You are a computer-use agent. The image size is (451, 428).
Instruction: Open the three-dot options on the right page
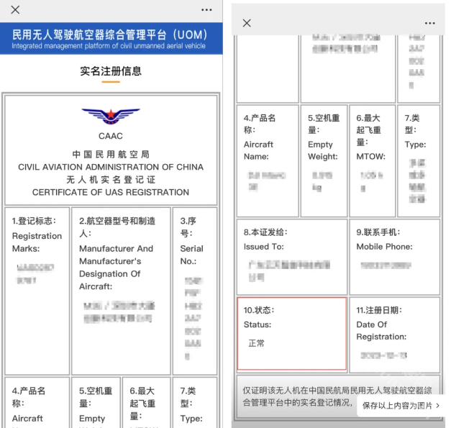point(430,23)
